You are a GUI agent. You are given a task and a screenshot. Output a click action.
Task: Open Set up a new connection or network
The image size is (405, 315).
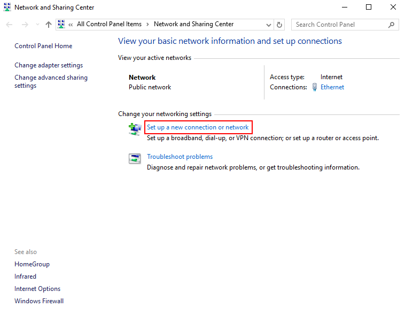198,127
